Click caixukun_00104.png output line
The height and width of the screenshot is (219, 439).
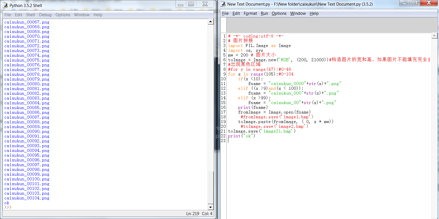point(27,198)
